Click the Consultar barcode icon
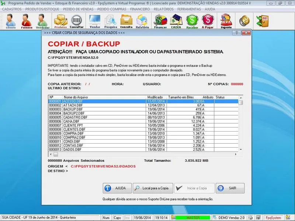Image resolution: width=295 pixels, height=221 pixels. 77,21
